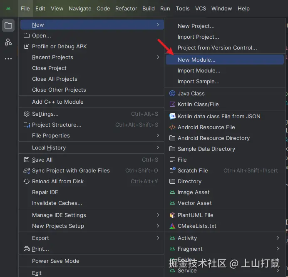This screenshot has width=288, height=277.
Task: Open the Refactor menu
Action: pos(126,8)
